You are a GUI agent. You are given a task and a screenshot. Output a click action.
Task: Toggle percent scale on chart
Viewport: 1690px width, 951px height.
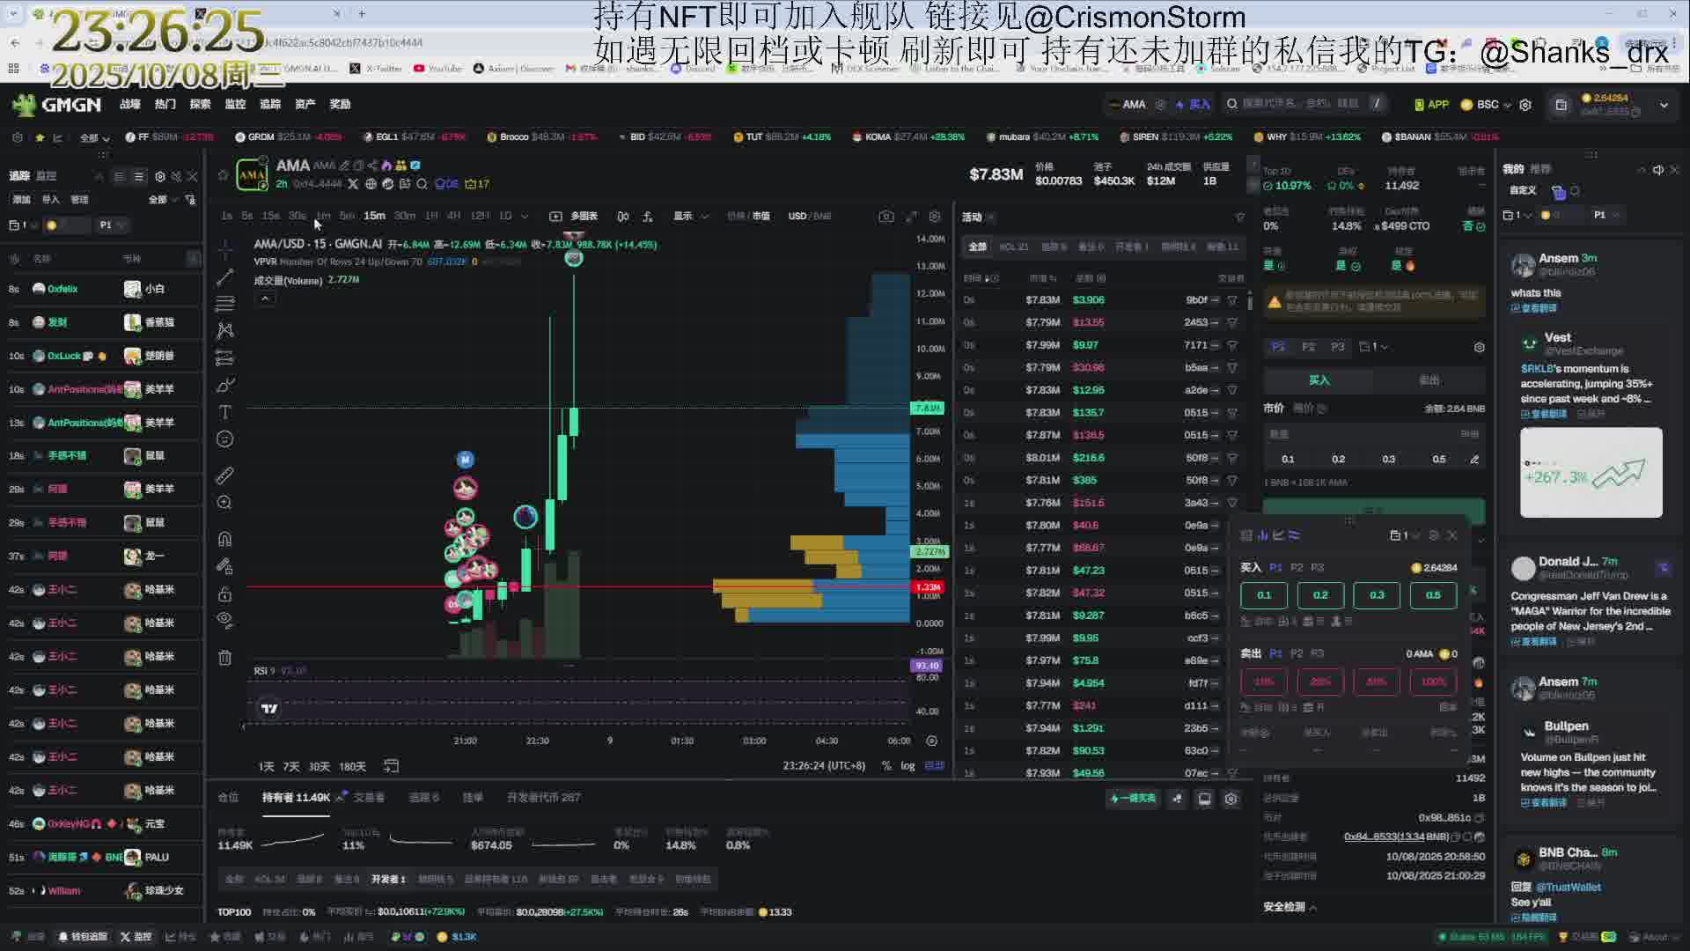coord(886,766)
